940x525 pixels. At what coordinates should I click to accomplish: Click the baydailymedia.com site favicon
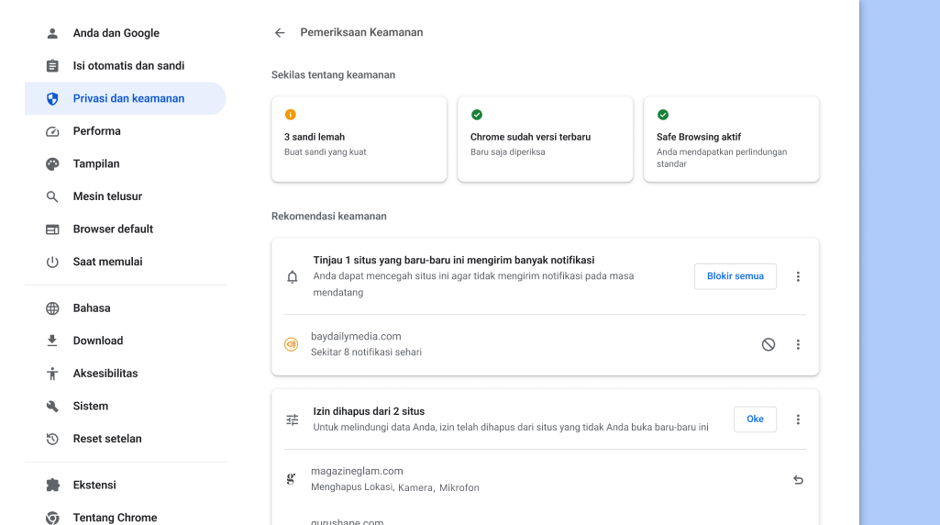(x=291, y=344)
